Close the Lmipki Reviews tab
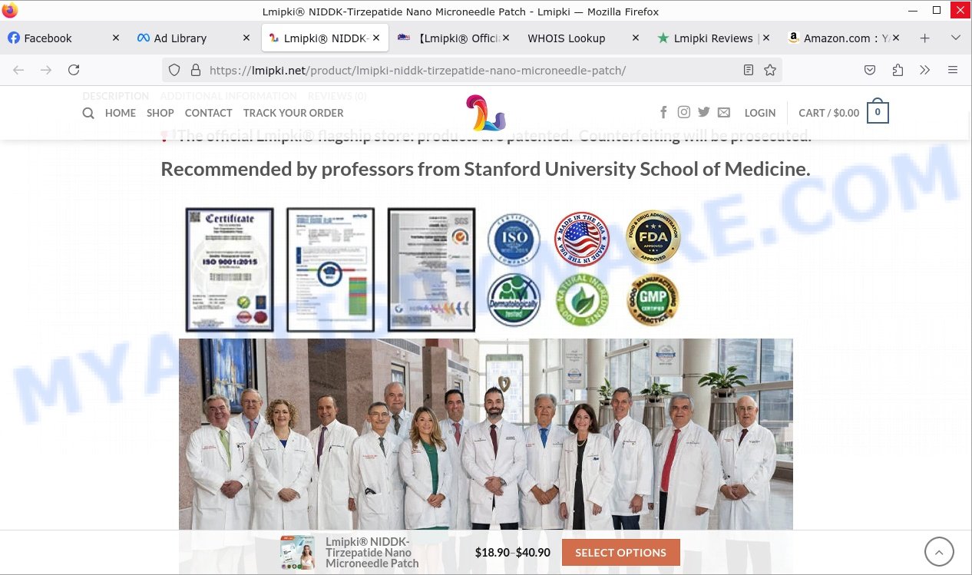972x575 pixels. (765, 38)
